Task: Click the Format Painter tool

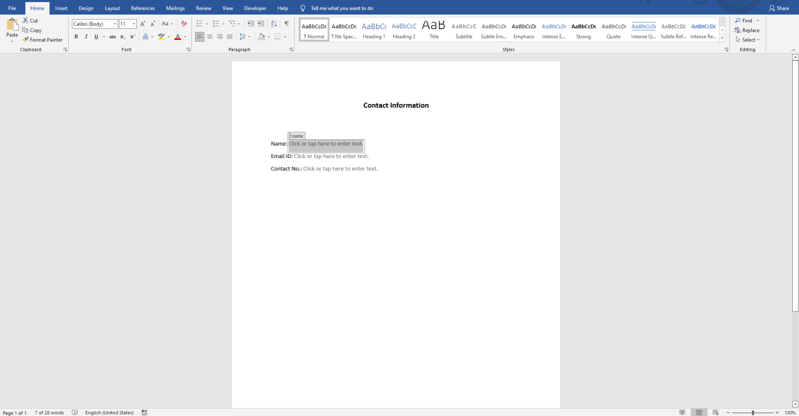Action: (42, 40)
